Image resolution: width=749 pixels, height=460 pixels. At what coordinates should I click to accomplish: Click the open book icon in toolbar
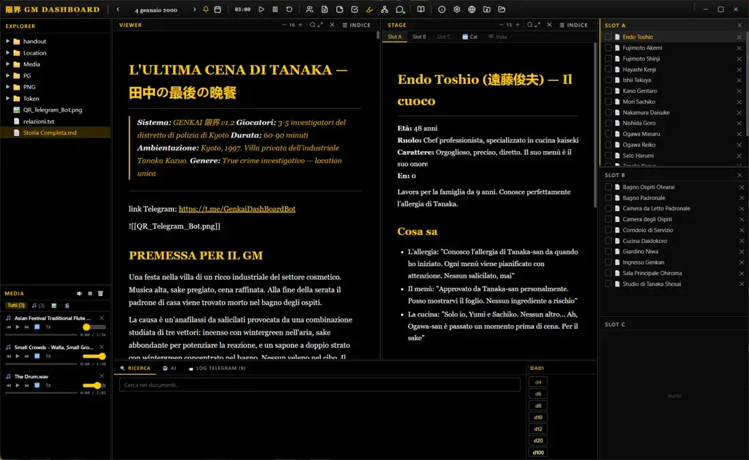point(421,10)
